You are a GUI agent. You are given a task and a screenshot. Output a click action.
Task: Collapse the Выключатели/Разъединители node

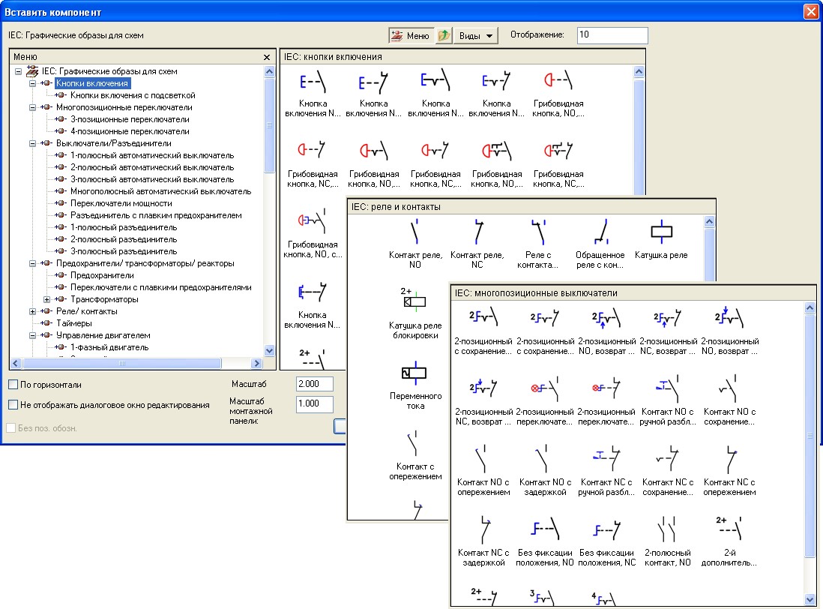point(33,143)
